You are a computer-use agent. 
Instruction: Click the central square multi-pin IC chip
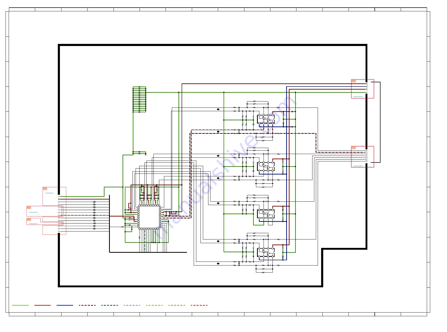pos(149,217)
